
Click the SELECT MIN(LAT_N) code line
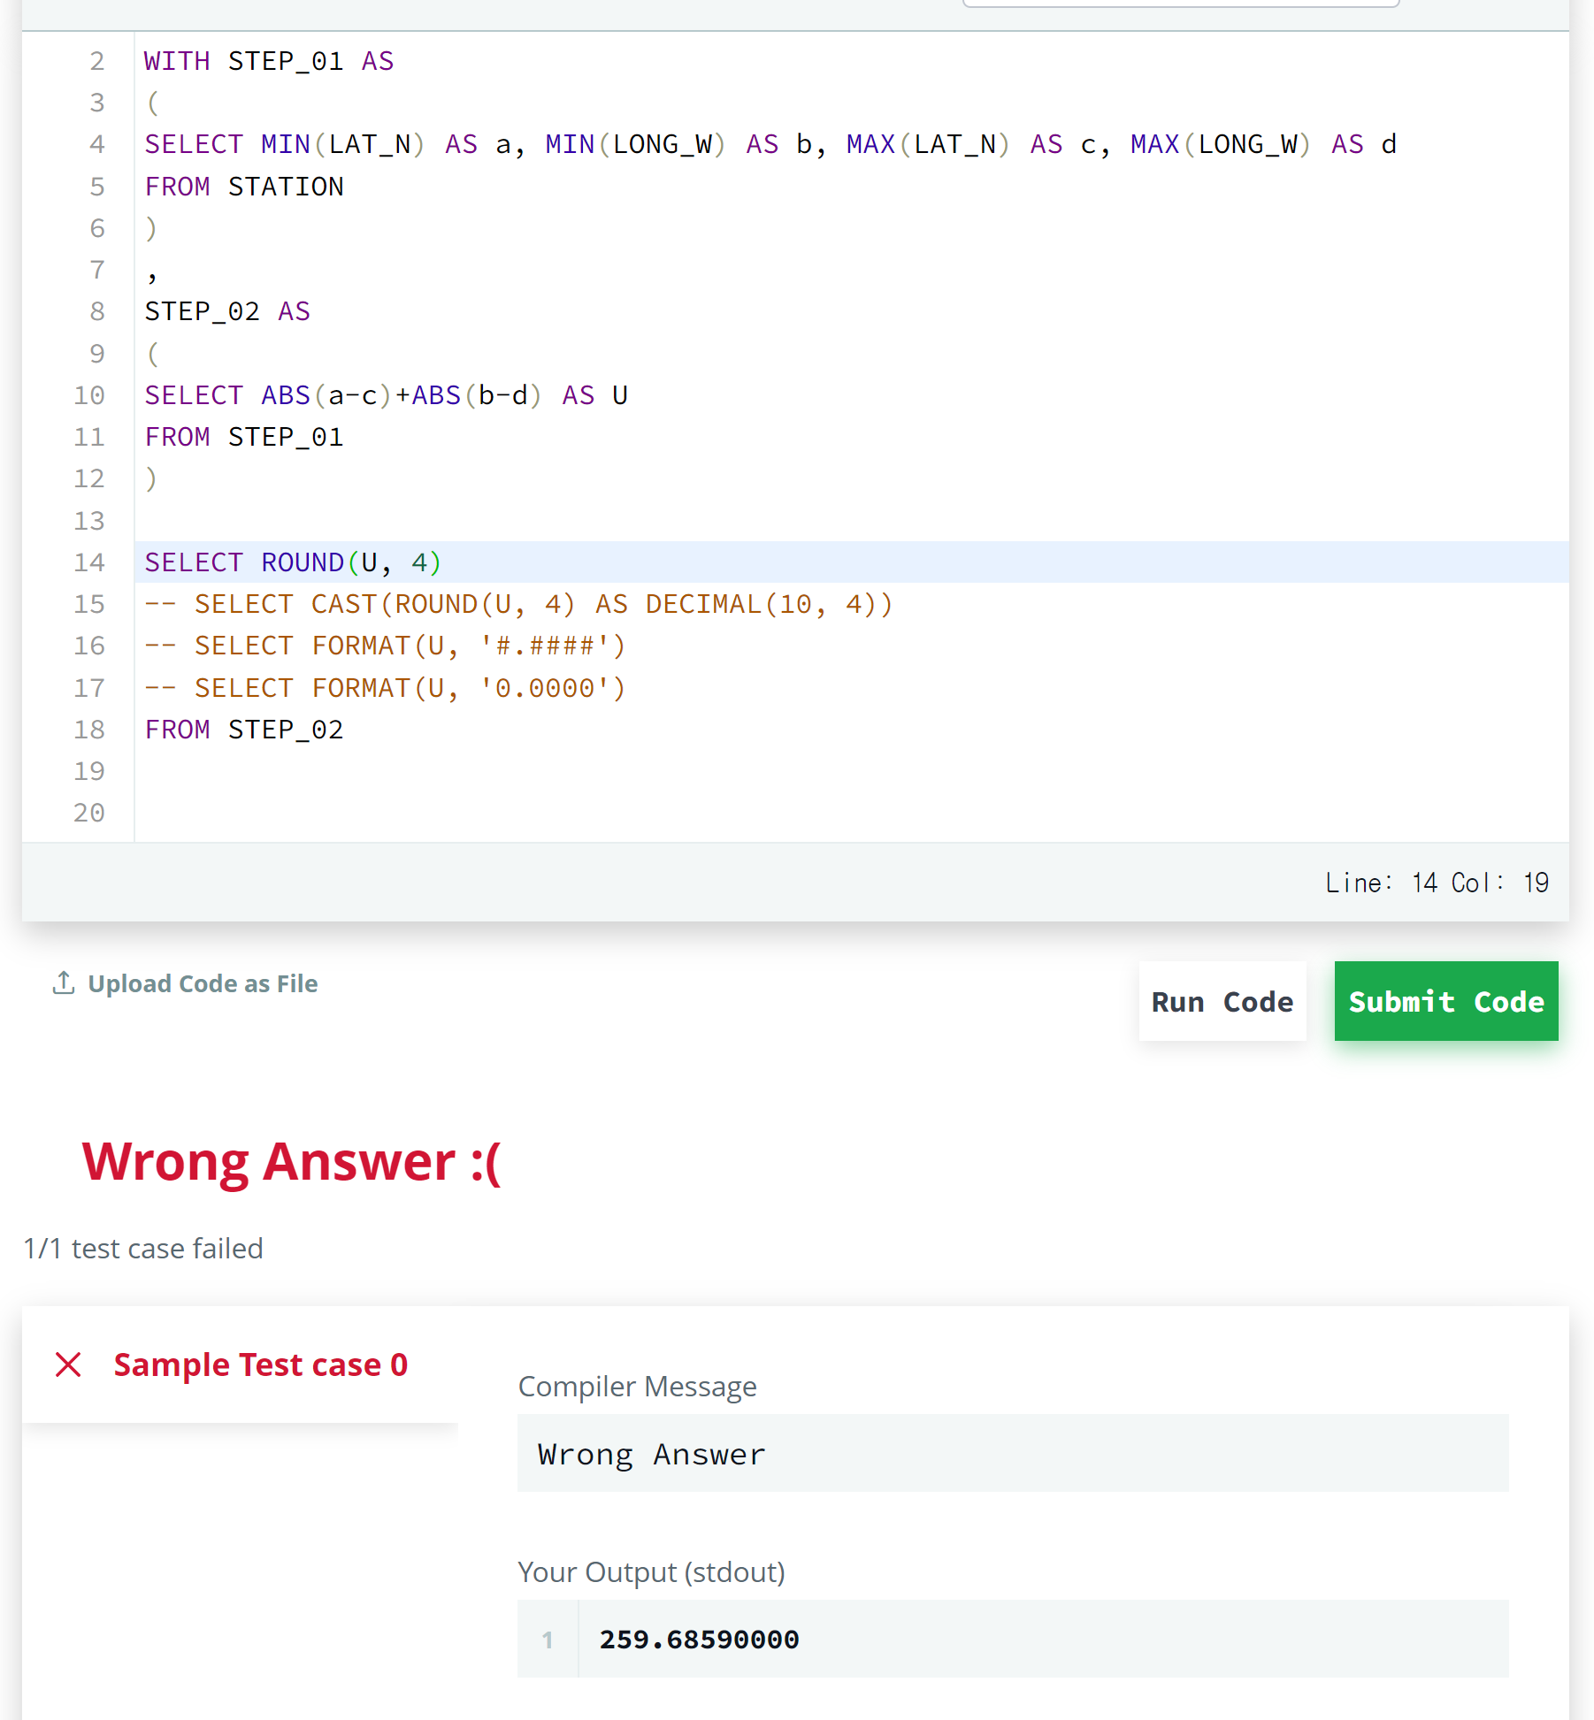pyautogui.click(x=770, y=144)
